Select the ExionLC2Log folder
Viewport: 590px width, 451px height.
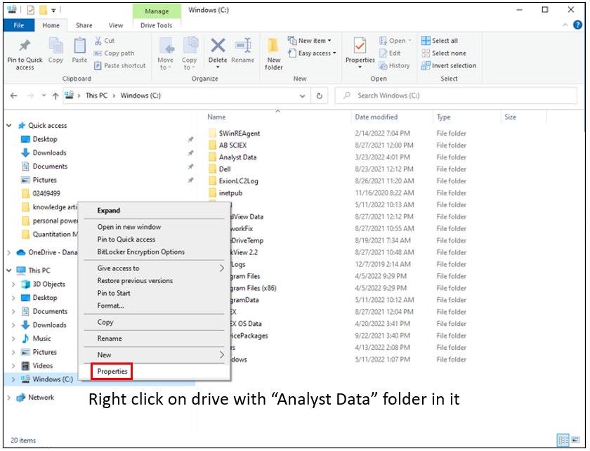(x=238, y=181)
